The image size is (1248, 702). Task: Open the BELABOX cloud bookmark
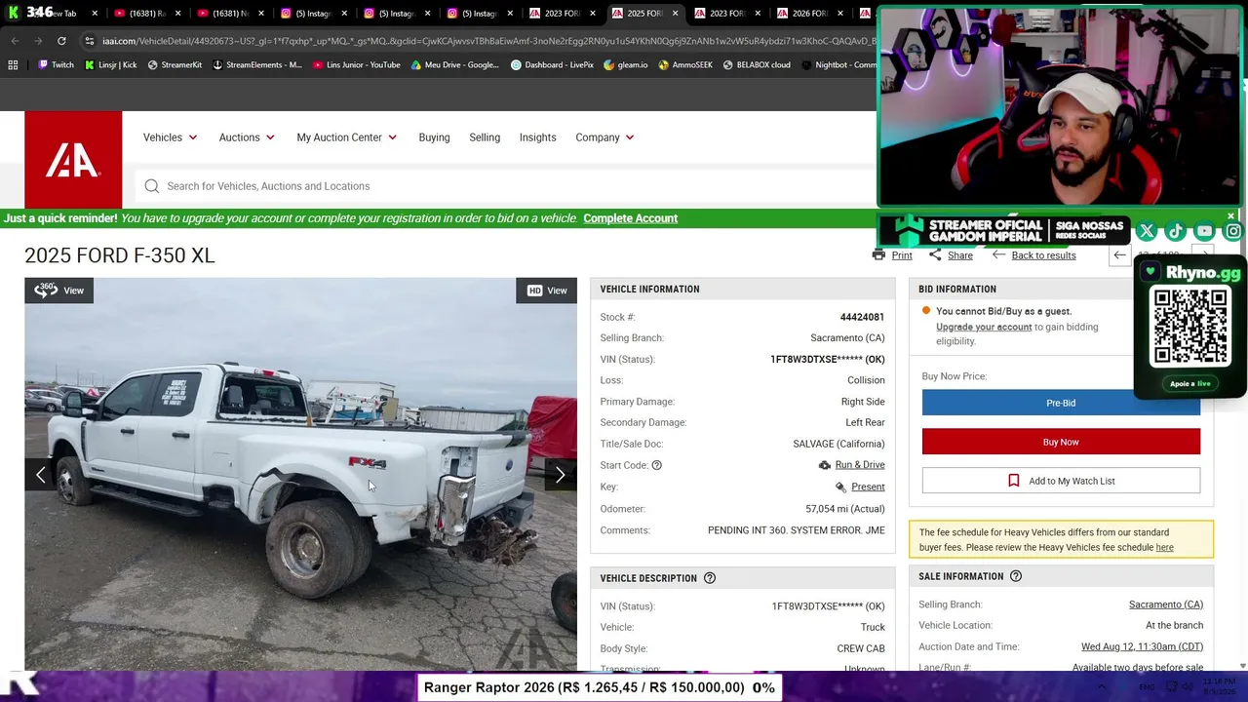[757, 65]
